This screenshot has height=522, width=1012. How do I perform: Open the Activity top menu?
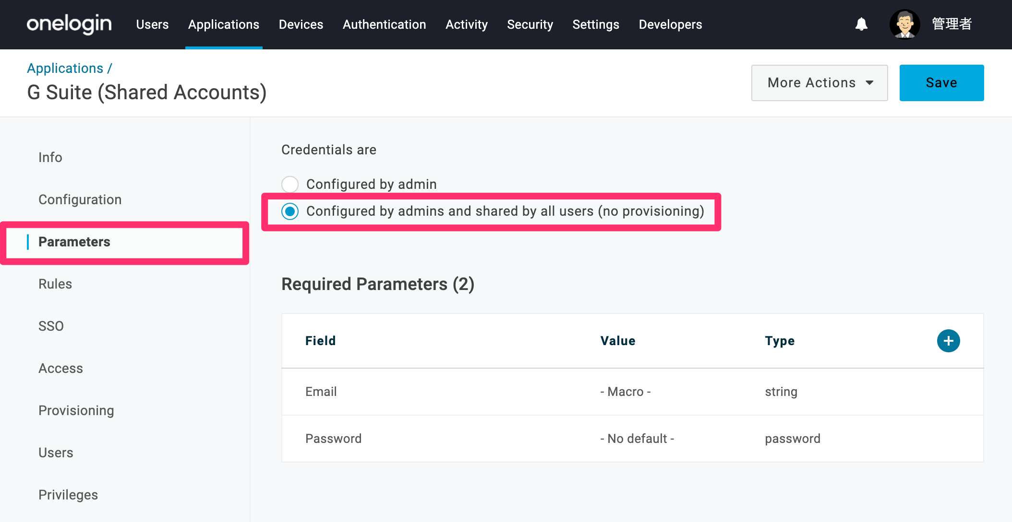[467, 24]
